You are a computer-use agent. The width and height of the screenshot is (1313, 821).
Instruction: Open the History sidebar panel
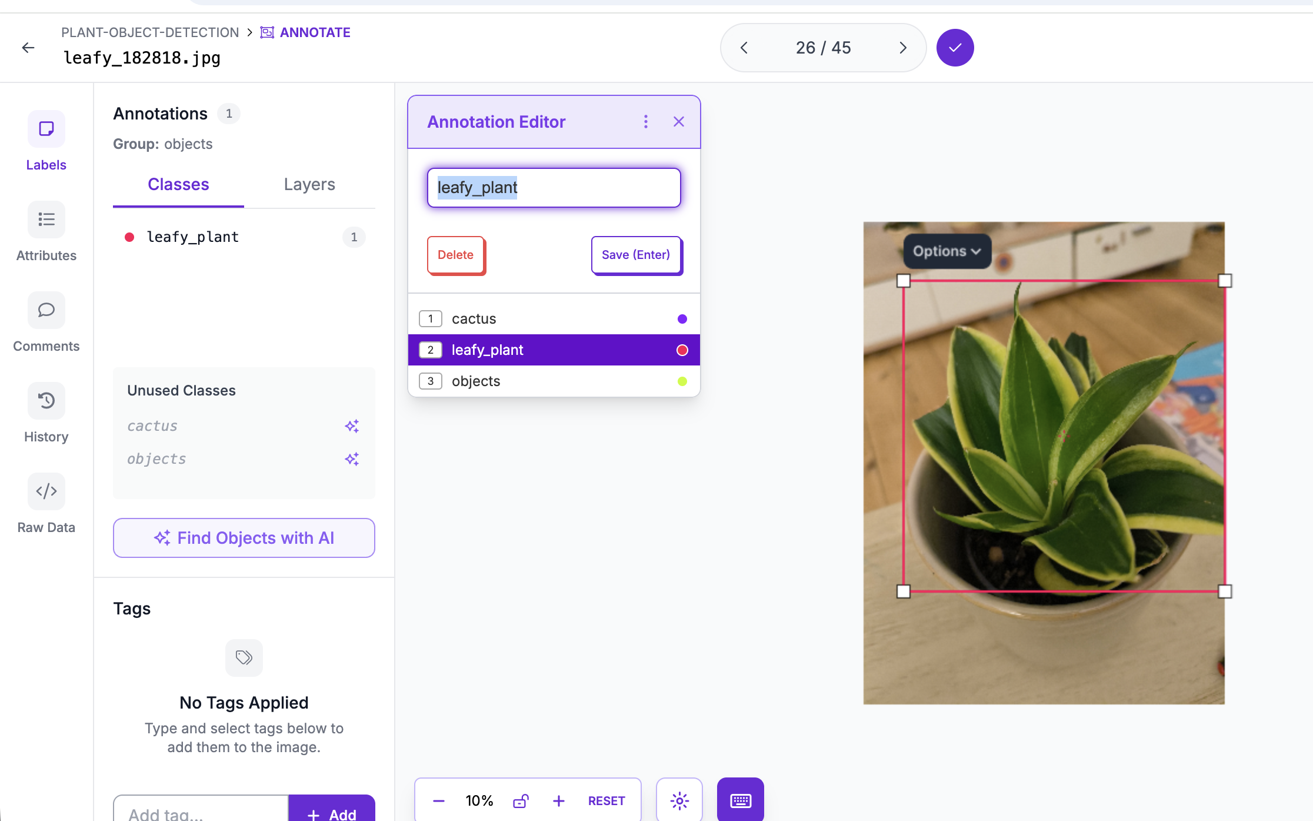46,401
